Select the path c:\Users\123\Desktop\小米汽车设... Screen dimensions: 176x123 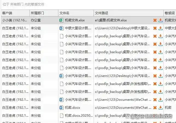[x=122, y=76]
